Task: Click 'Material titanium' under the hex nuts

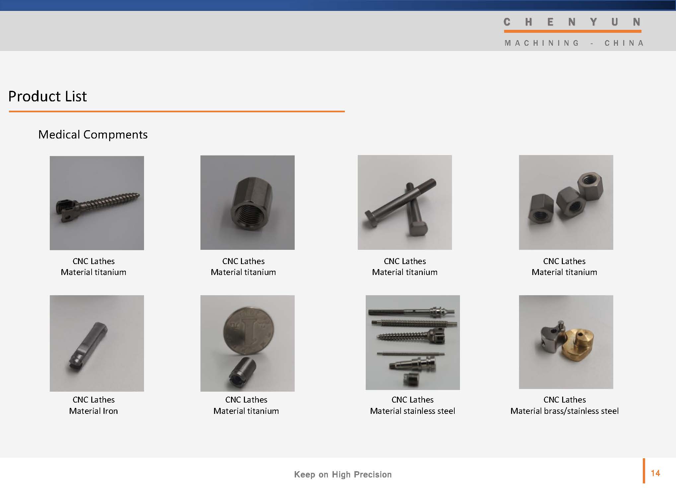Action: pos(564,272)
